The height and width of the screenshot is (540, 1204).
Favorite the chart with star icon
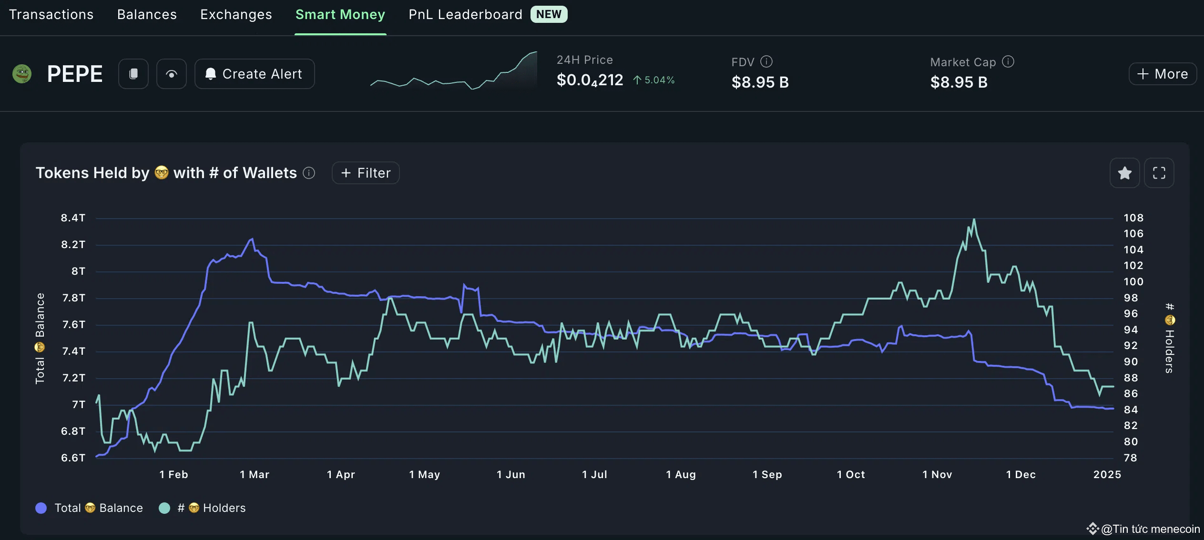click(1124, 173)
